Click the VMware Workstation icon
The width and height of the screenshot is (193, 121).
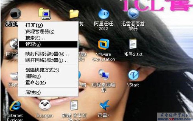[x=104, y=44]
